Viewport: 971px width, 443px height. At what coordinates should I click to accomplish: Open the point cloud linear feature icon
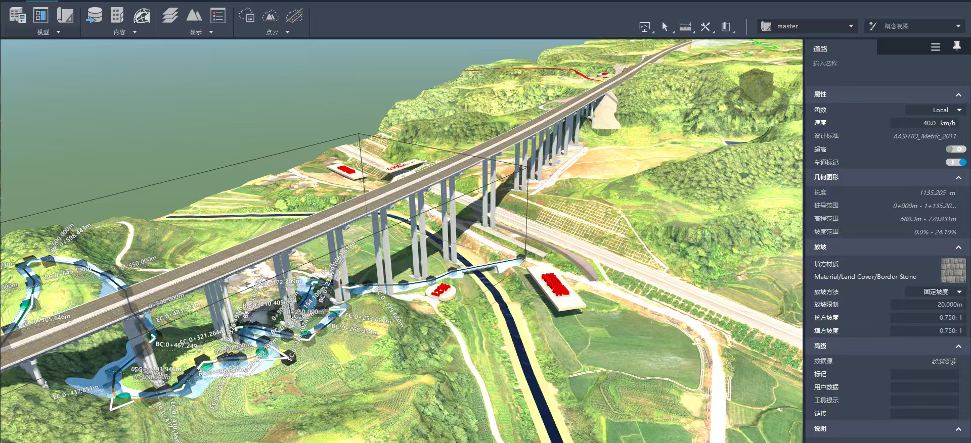294,16
